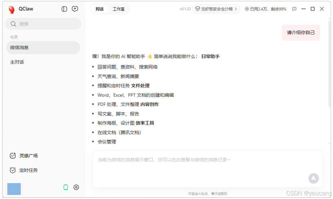
Task: Click the 请介绍你自己 message bubble
Action: click(301, 32)
